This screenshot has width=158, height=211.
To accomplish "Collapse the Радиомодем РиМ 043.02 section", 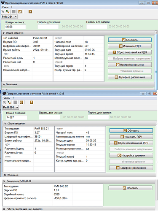I will [x=5, y=181].
